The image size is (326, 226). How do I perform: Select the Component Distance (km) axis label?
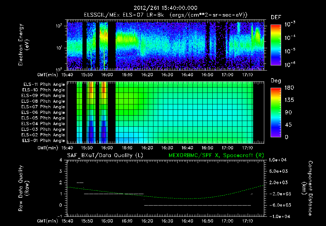coord(308,188)
